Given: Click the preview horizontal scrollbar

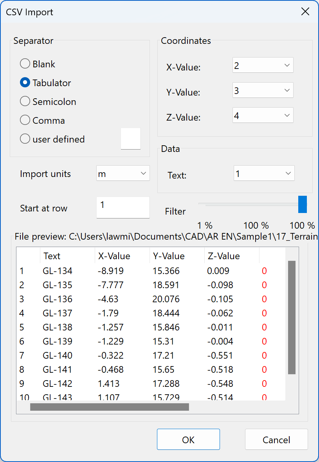Looking at the screenshot, I should [110, 407].
